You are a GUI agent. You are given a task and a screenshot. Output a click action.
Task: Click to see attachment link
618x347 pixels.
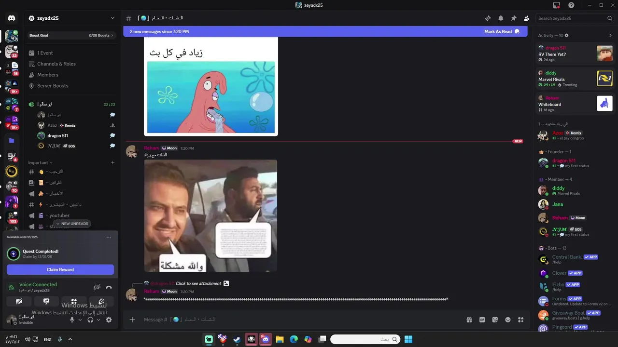click(x=198, y=283)
